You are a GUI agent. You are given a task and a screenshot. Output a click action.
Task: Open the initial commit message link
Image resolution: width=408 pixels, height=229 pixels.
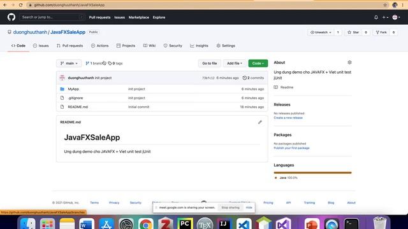coord(139,107)
